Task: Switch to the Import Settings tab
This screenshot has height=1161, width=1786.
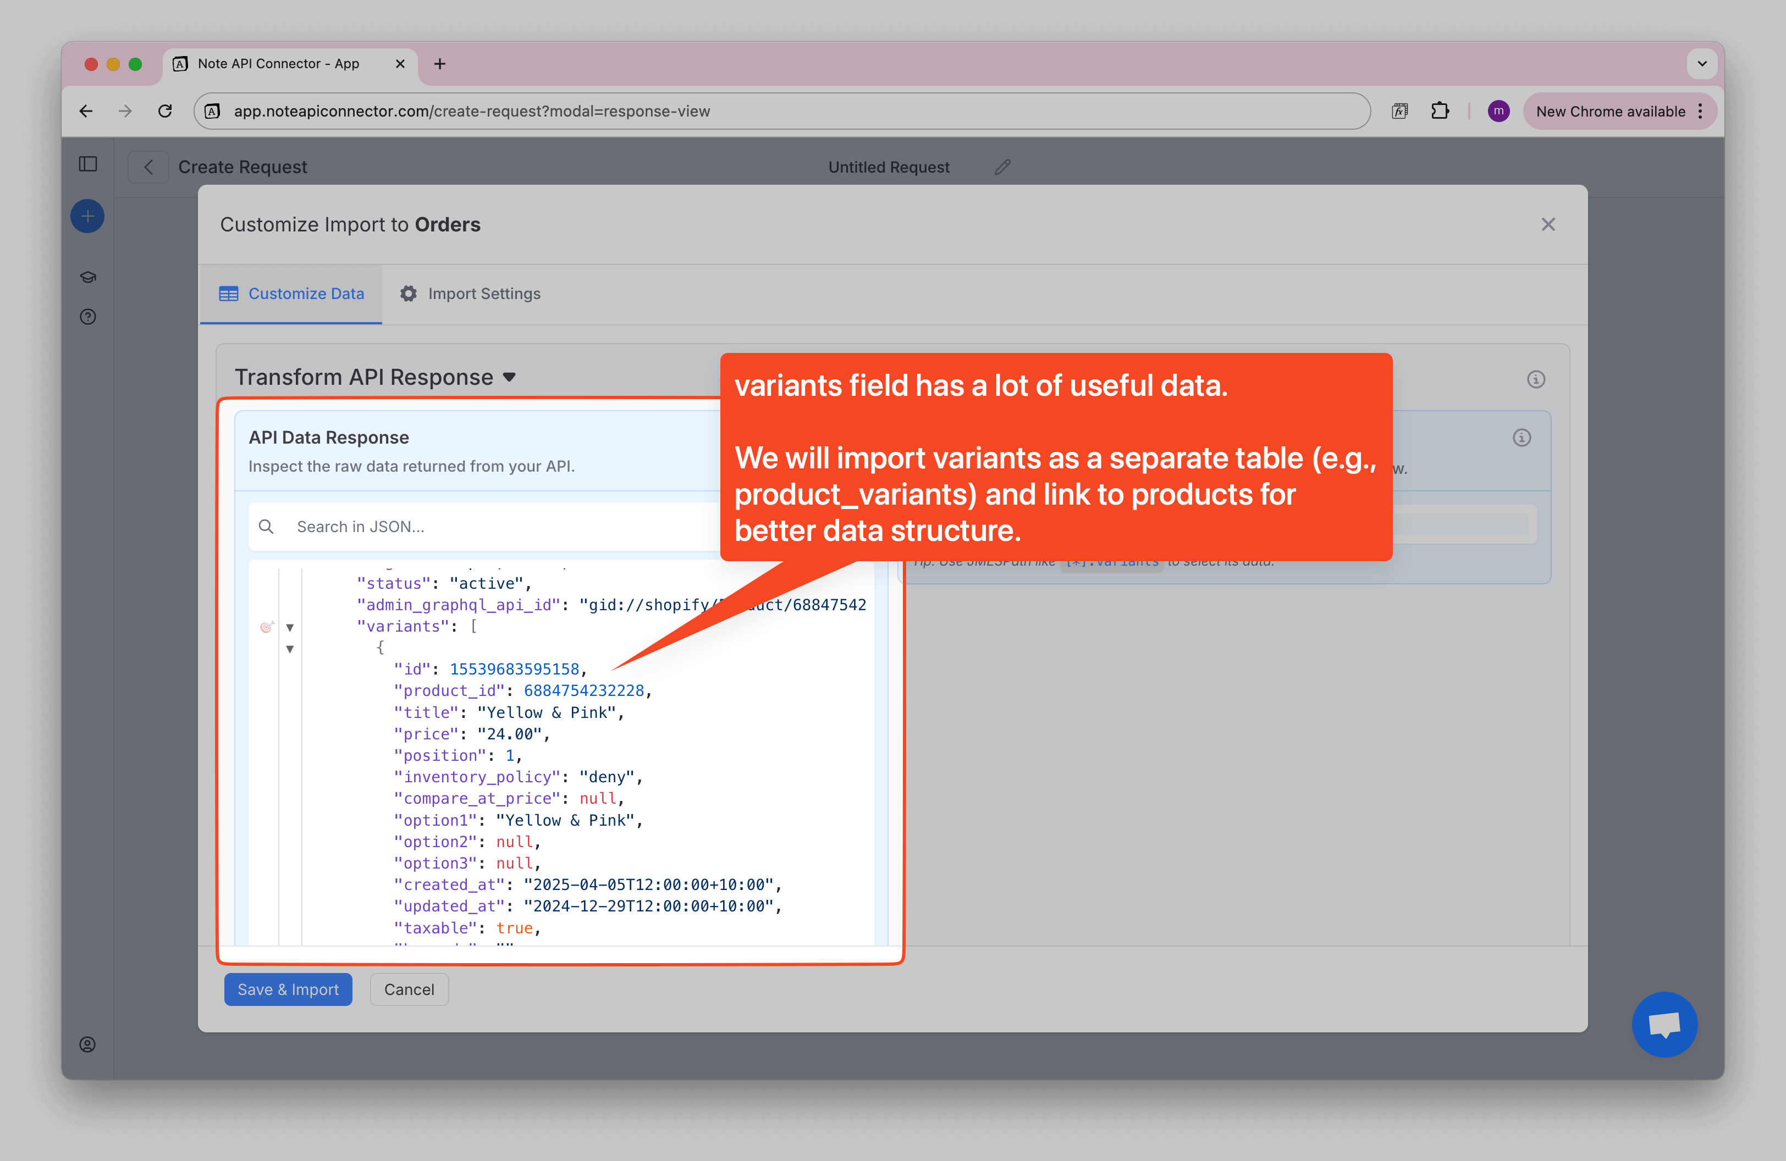Action: point(470,294)
